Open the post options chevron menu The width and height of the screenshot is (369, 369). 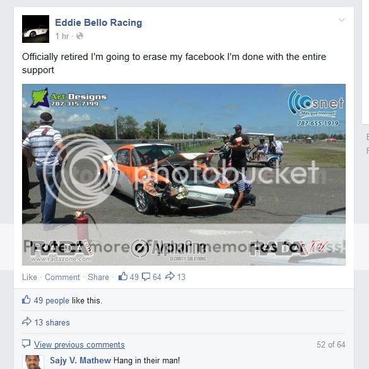coord(342,20)
